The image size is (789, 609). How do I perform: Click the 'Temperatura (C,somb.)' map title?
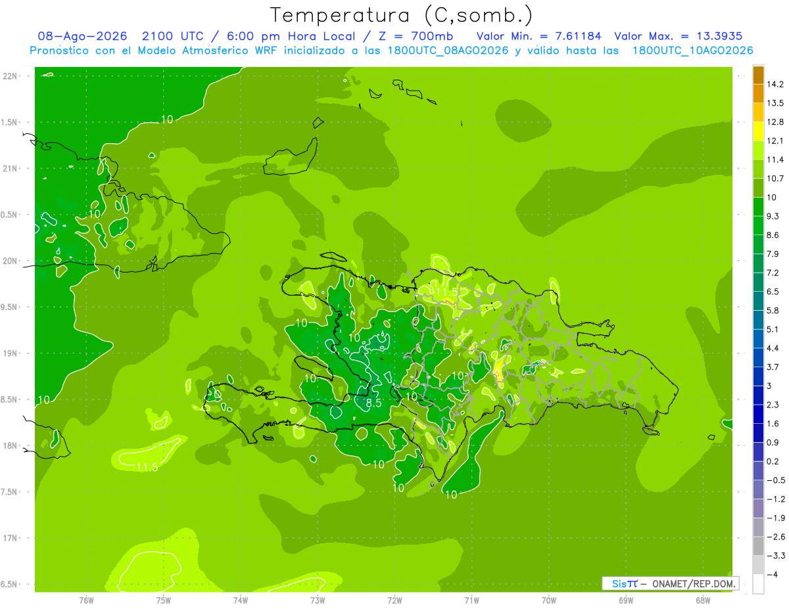[402, 15]
